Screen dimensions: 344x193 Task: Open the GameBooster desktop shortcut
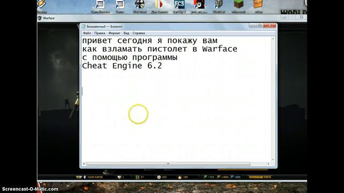tap(101, 5)
